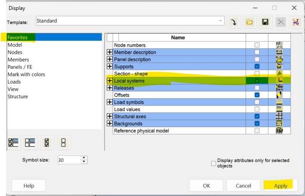305x196 pixels.
Task: Uncheck the Structural axes checkbox
Action: (x=257, y=116)
